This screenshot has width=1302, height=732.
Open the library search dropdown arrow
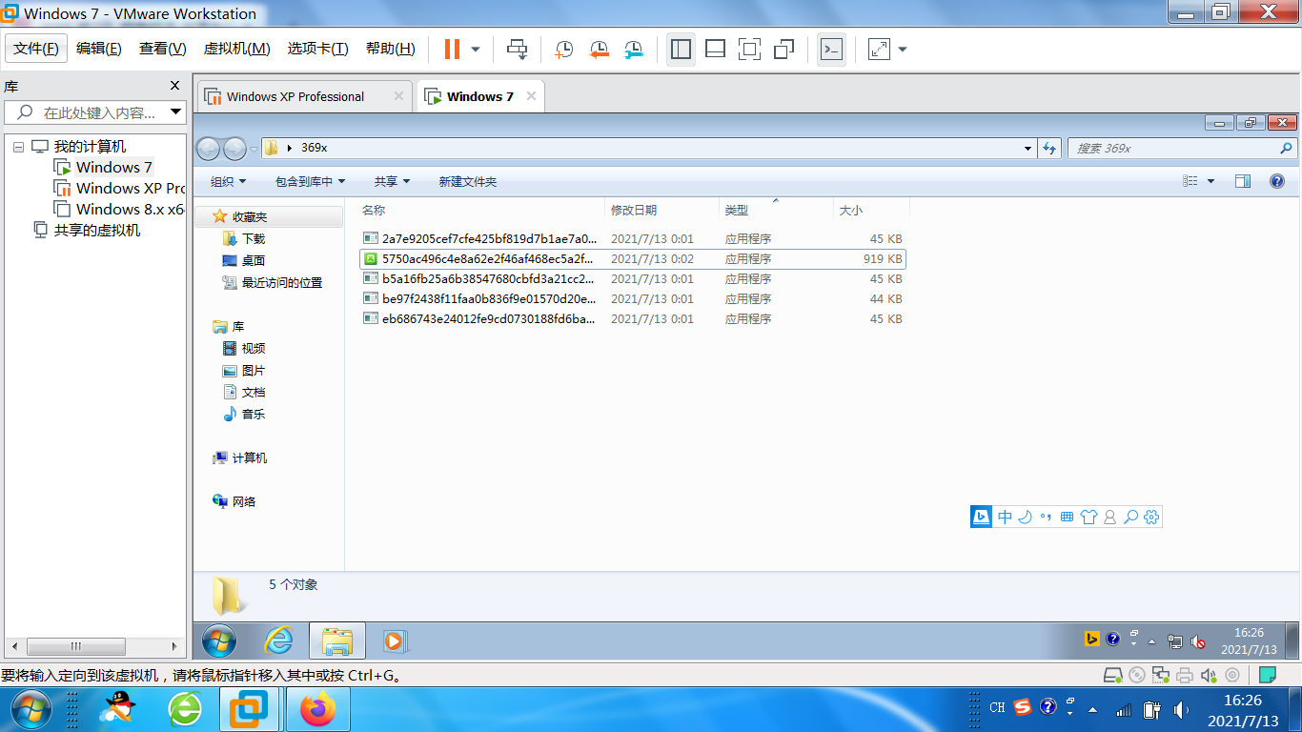click(x=176, y=112)
